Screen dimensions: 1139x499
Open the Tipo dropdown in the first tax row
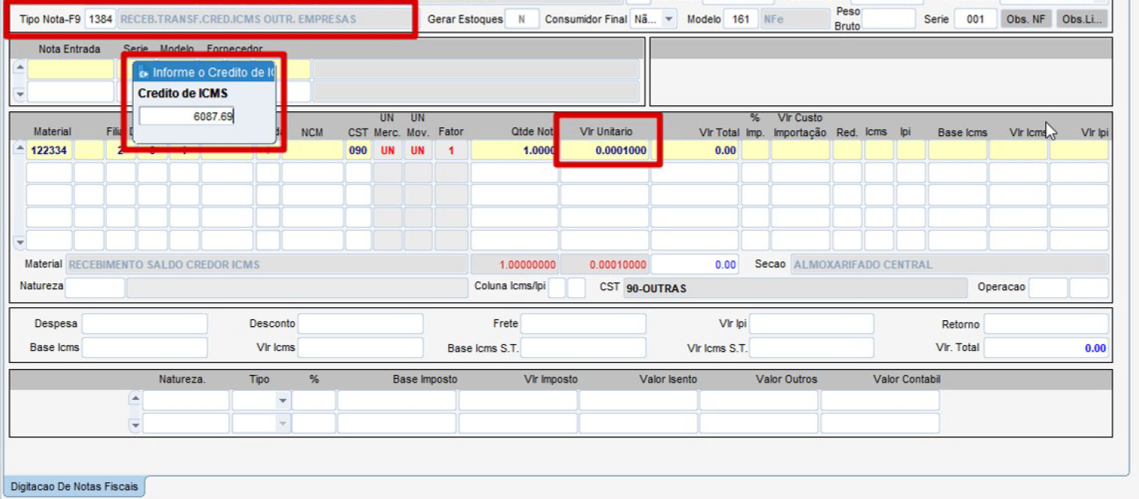coord(283,401)
